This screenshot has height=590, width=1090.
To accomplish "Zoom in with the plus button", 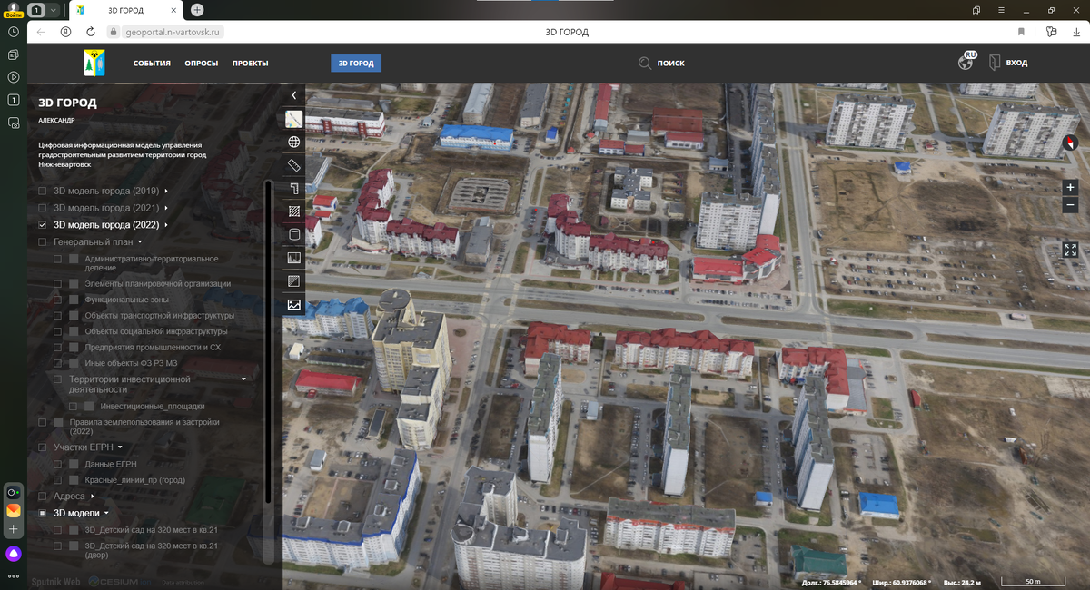I will [x=1070, y=187].
